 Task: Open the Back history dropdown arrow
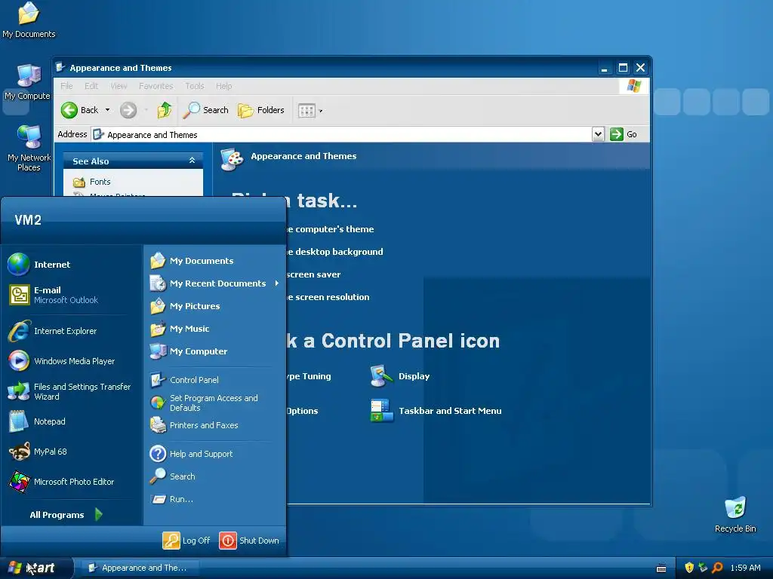coord(107,110)
